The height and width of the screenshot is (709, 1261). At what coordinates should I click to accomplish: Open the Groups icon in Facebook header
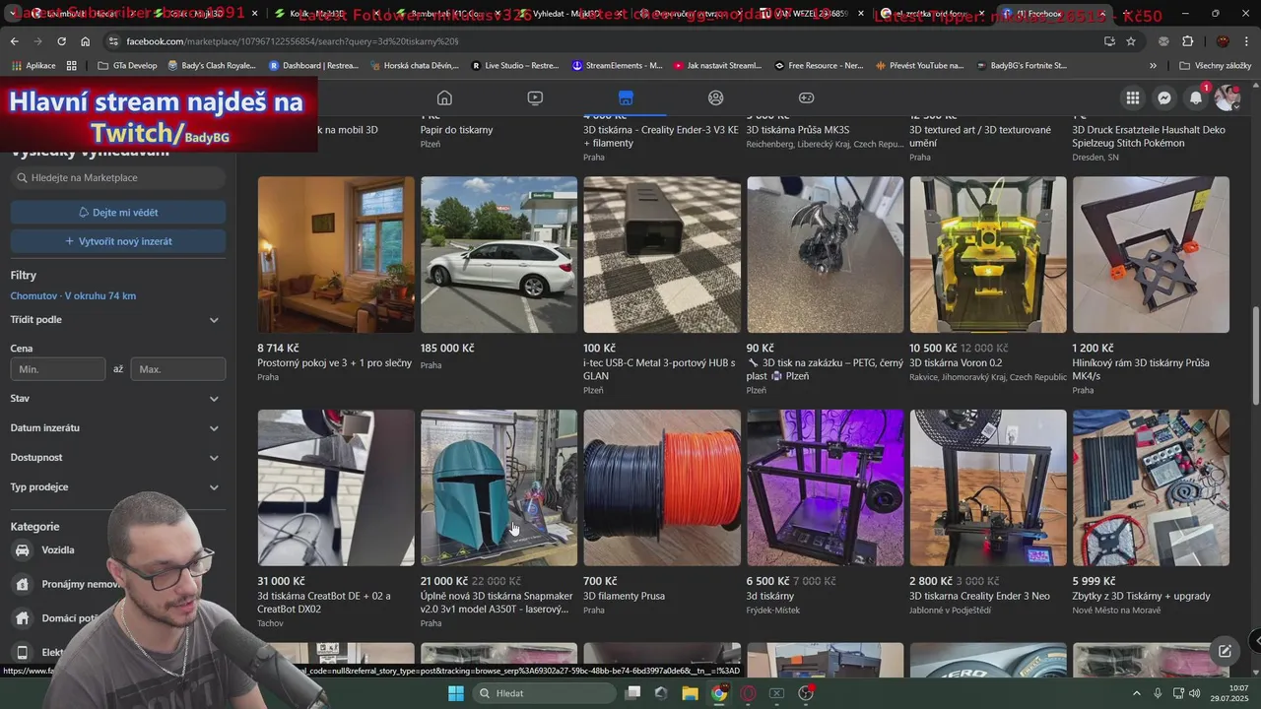(x=716, y=97)
